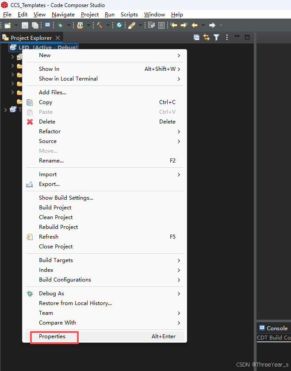Click the Save toolbar icon
Viewport: 291px width, 371px height.
point(25,25)
